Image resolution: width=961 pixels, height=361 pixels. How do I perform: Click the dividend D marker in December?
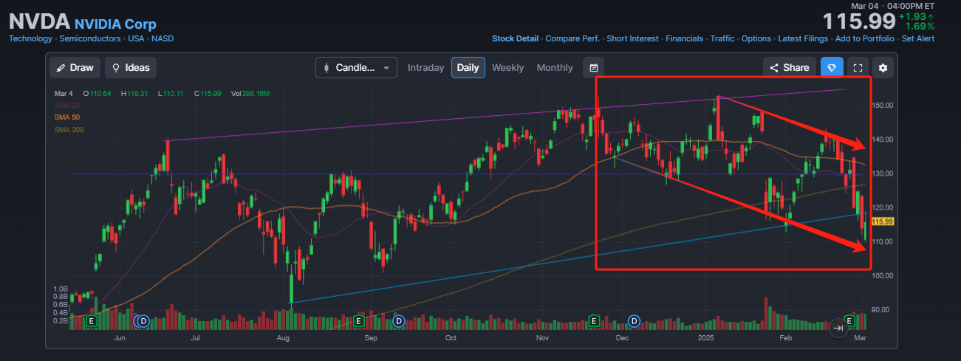(x=635, y=321)
